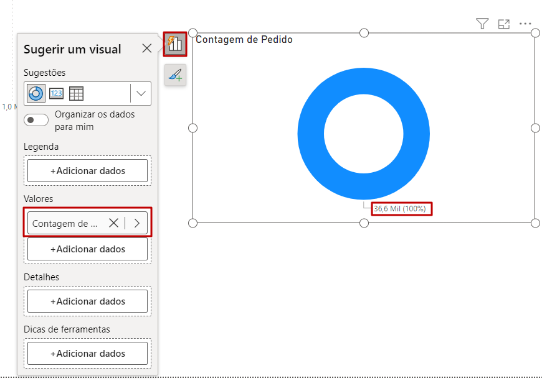Click the 36,6 Mil (100%) data label
The image size is (542, 381).
[400, 209]
